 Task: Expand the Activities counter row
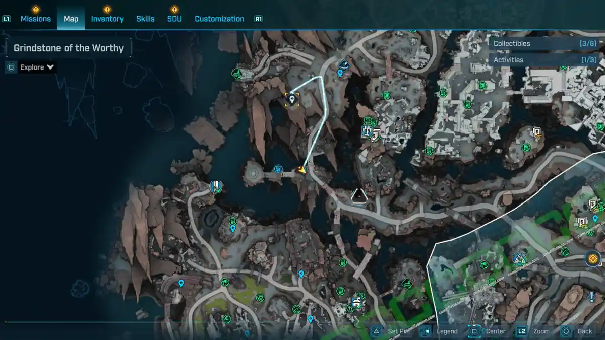[x=544, y=60]
